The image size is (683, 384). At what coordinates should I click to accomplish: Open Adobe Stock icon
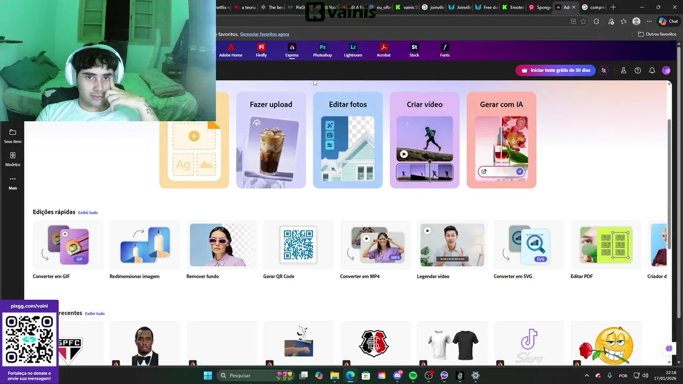414,51
